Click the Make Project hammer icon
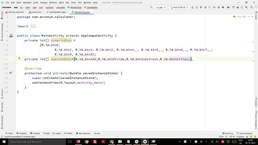 coord(151,7)
